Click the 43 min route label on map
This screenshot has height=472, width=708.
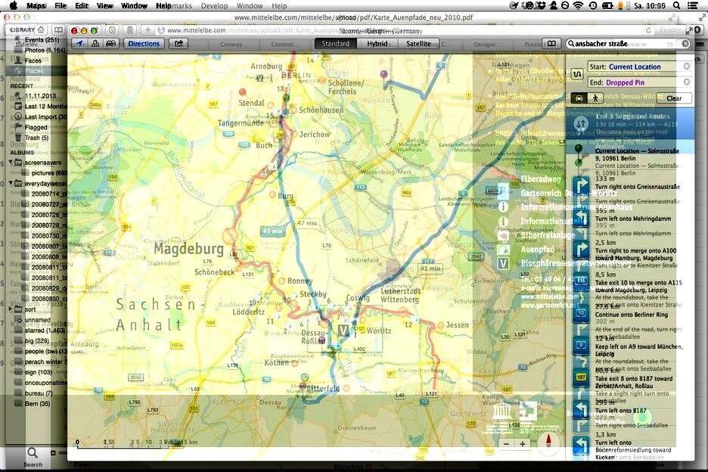click(x=273, y=231)
